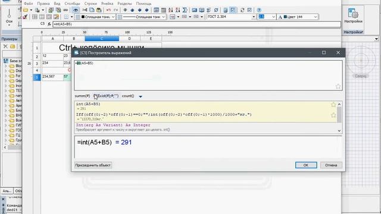The image size is (381, 214).
Task: Open the dropdown arrow beside folder open icon
Action: tap(31, 10)
